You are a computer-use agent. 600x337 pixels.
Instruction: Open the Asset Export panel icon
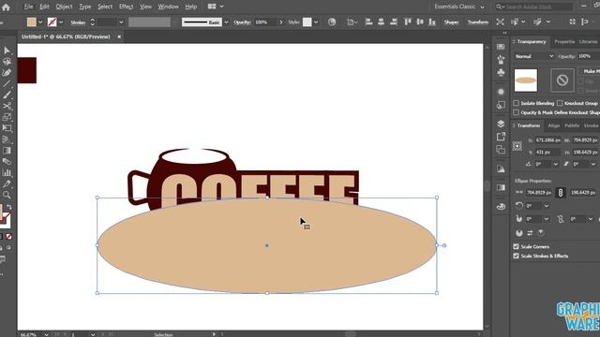coord(501,137)
